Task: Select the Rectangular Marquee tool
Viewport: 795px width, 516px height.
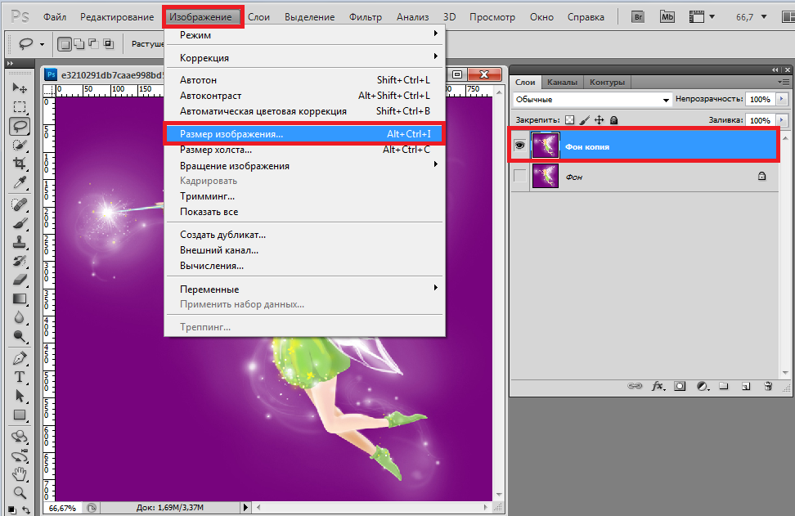Action: (20, 107)
